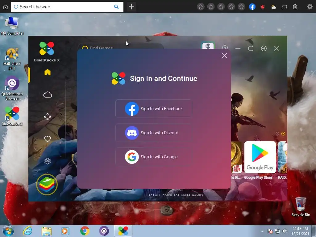Screen dimensions: 316x237
Task: Open the Favorites heart icon
Action: [x=48, y=139]
